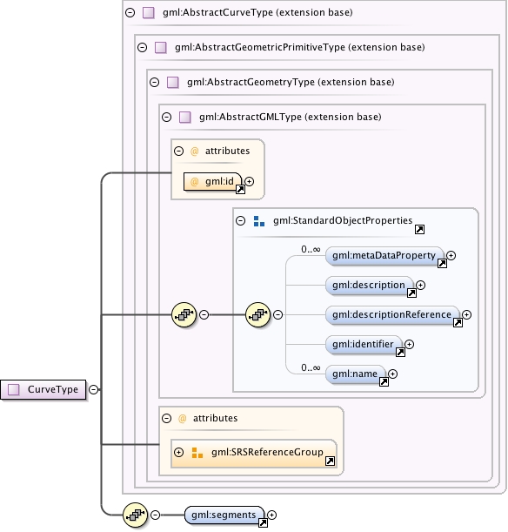The height and width of the screenshot is (532, 508).
Task: Select the gml:identifier element
Action: [x=364, y=345]
